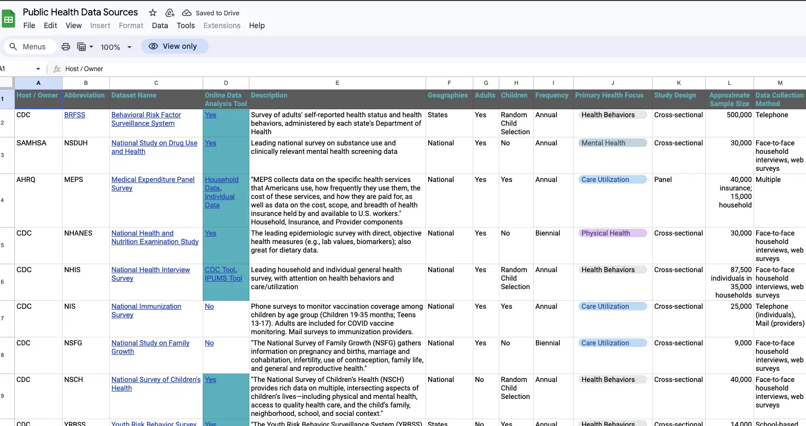The height and width of the screenshot is (426, 806).
Task: Open Medical Expenditure Panel Survey link
Action: (153, 184)
